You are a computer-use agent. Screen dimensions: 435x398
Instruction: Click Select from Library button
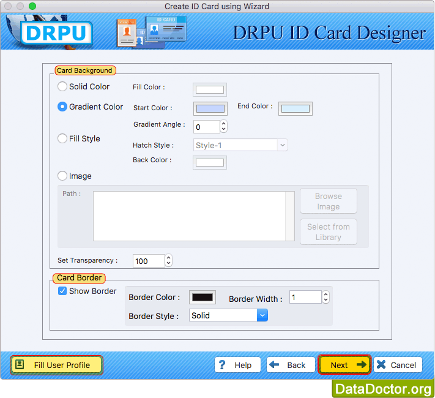[x=329, y=232]
